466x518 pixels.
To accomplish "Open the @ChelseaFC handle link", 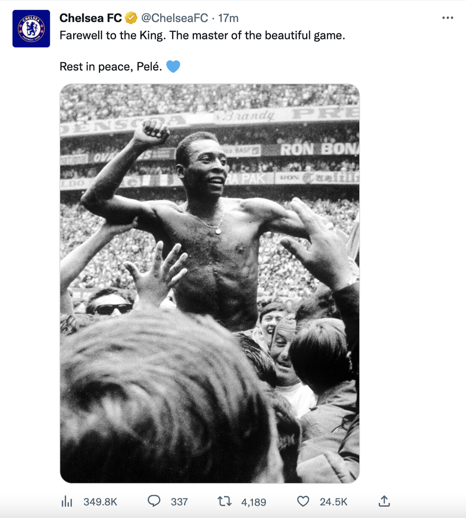I will point(175,18).
